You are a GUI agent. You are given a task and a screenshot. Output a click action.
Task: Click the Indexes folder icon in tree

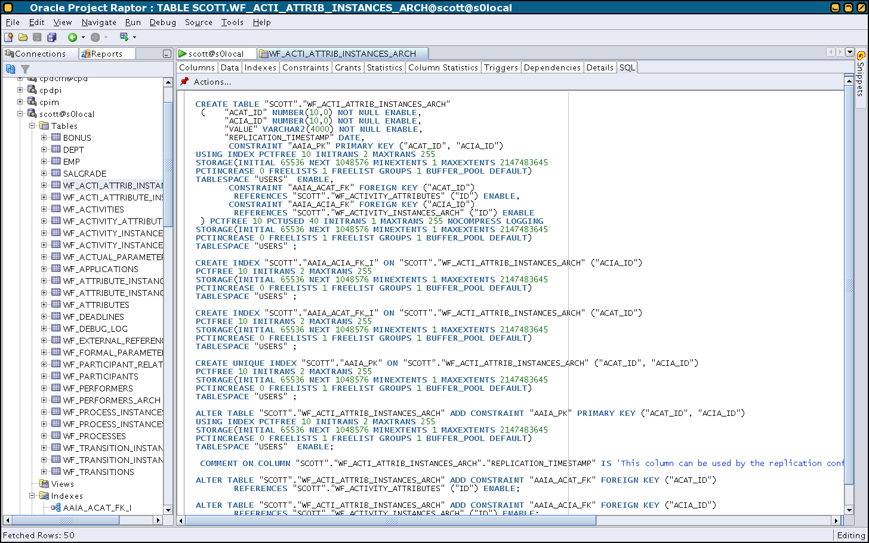(44, 496)
